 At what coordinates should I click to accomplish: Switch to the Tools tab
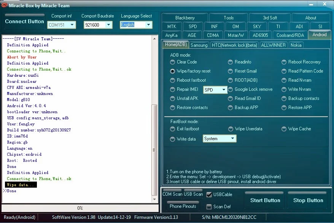tap(229, 17)
